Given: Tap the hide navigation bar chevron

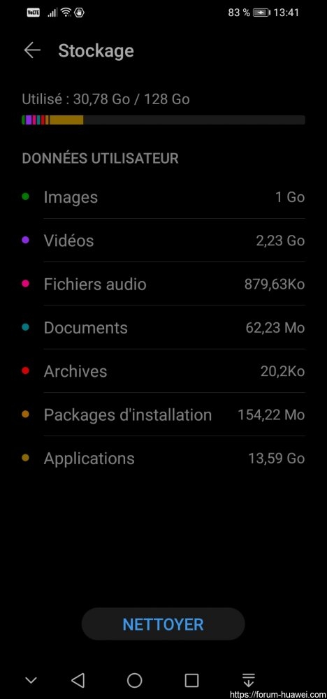Looking at the screenshot, I should [x=31, y=680].
